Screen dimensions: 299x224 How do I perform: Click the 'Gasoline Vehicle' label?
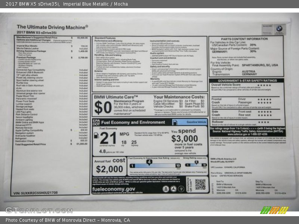tap(197, 122)
